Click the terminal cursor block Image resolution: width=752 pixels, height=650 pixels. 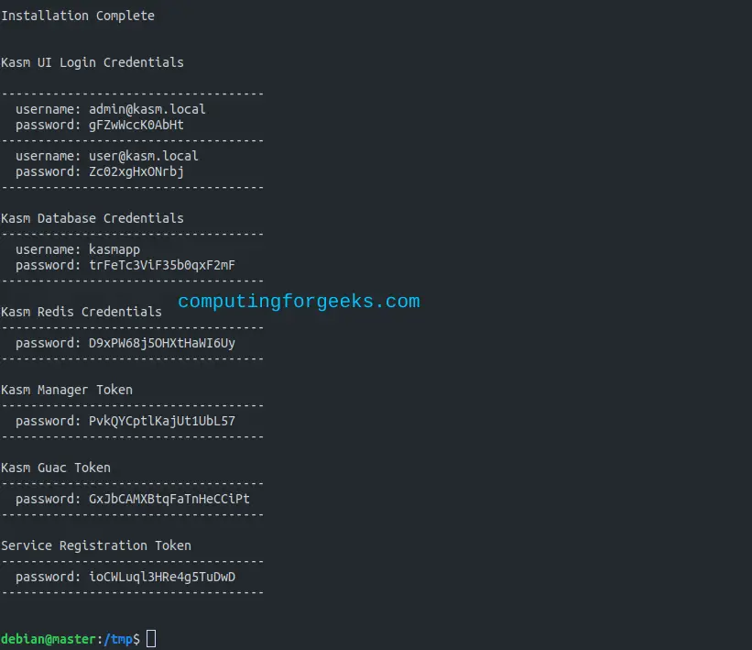[x=151, y=639]
